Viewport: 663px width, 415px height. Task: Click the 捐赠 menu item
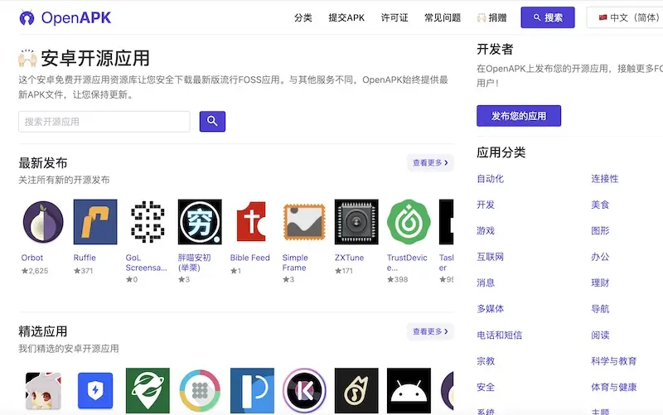492,17
